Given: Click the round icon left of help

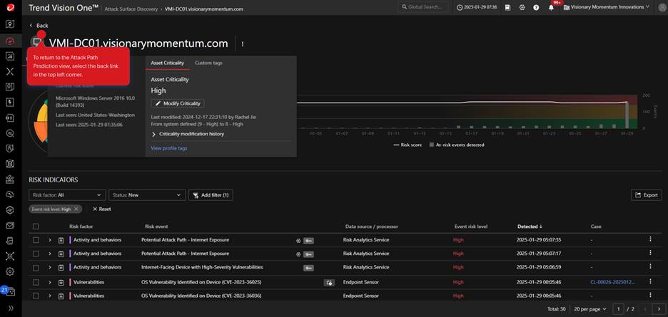Looking at the screenshot, I should (x=522, y=7).
